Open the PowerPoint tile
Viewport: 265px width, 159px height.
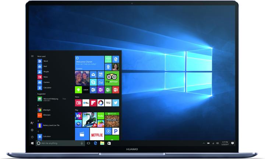[116, 90]
